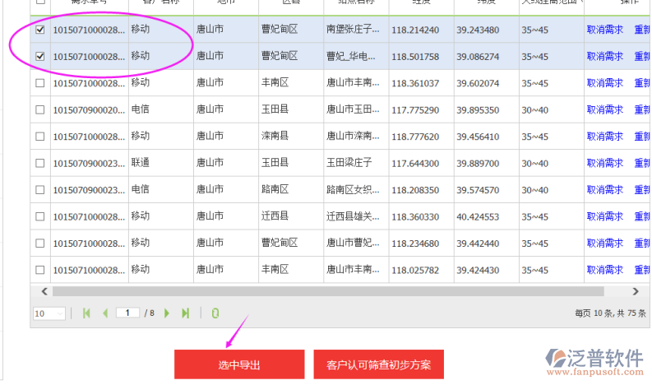Click the 客户认可筛查初步方案 button
Image resolution: width=652 pixels, height=385 pixels.
click(x=378, y=364)
